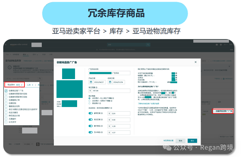Open the 入库 filter dropdown
Screen dimensions: 241x157
pyautogui.click(x=30, y=85)
